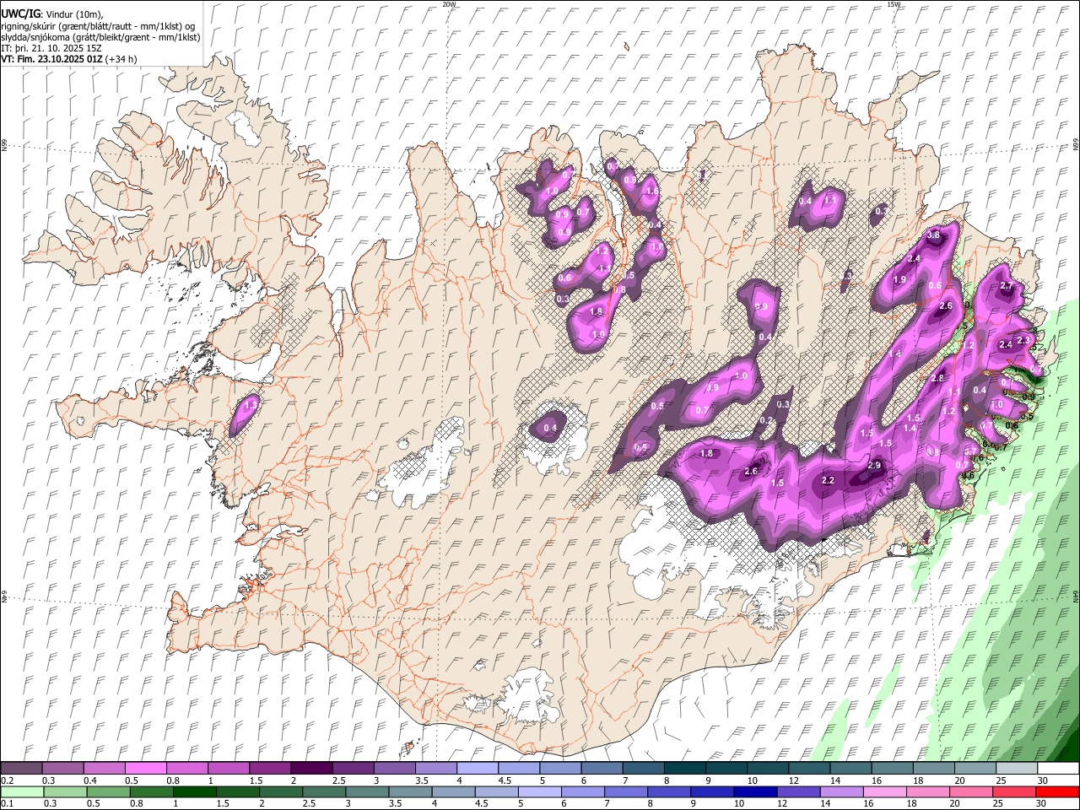Select the light grey 25–30 swatch in upper legend
Image resolution: width=1080 pixels, height=810 pixels.
1015,769
